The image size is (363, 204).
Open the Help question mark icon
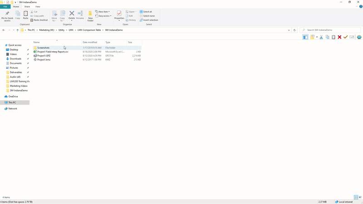pyautogui.click(x=361, y=6)
